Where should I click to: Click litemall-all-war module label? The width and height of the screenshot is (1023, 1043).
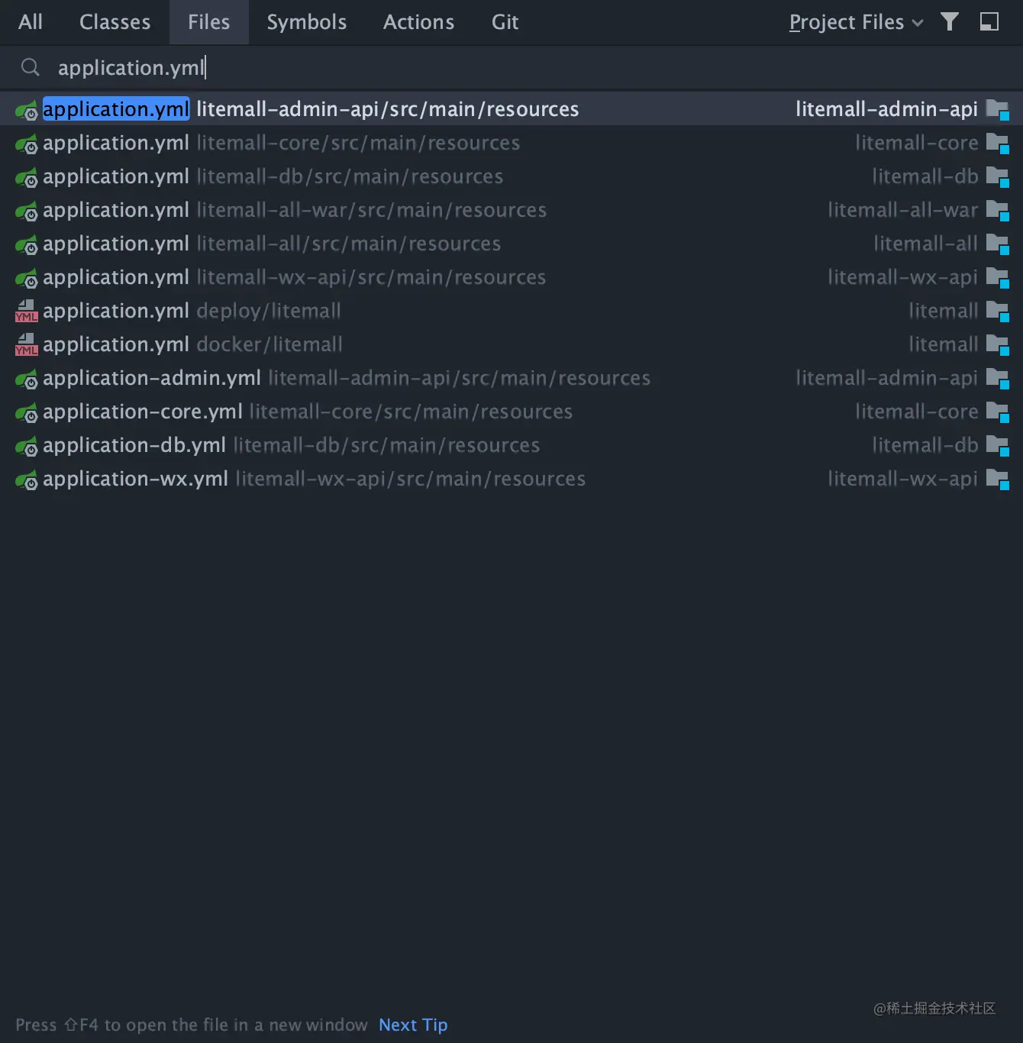[903, 210]
